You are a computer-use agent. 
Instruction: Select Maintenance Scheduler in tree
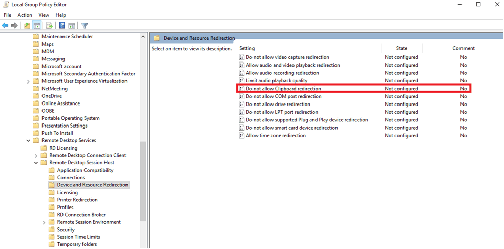click(67, 37)
